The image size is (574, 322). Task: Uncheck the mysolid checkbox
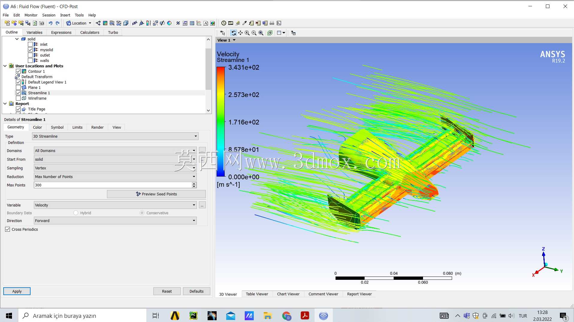click(30, 50)
